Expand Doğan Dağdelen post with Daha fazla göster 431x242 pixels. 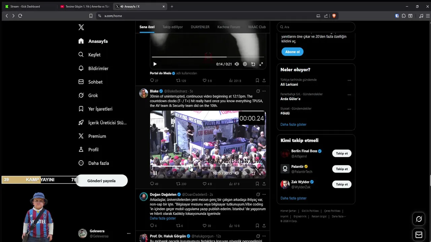pos(163,218)
